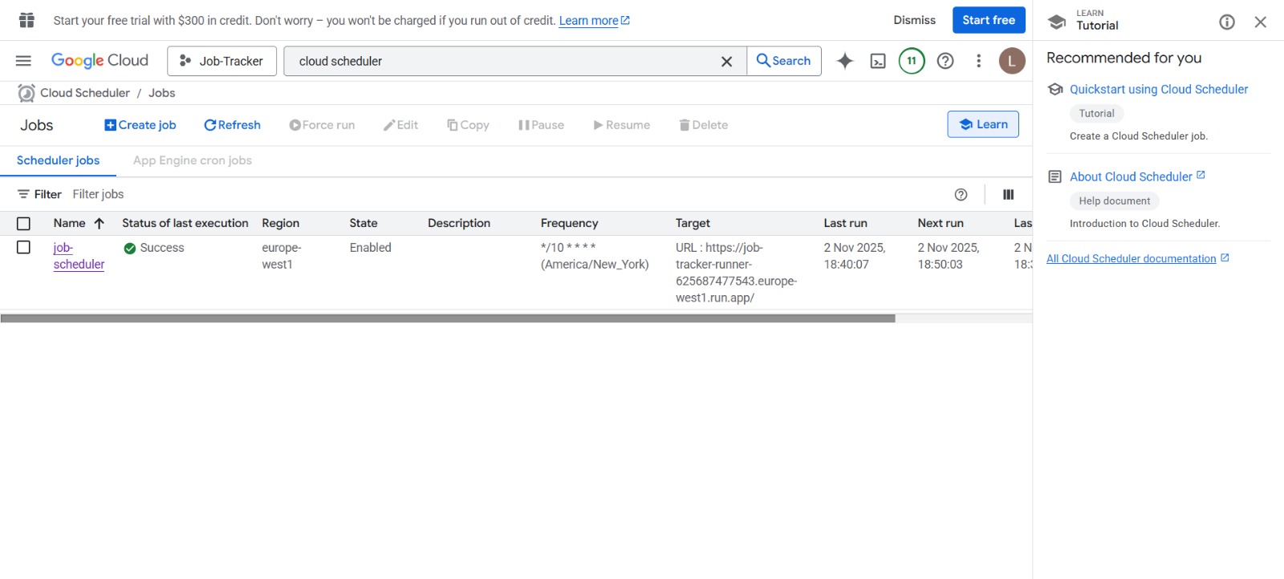Click the Copy toolbar button
1284x579 pixels.
[x=468, y=125]
